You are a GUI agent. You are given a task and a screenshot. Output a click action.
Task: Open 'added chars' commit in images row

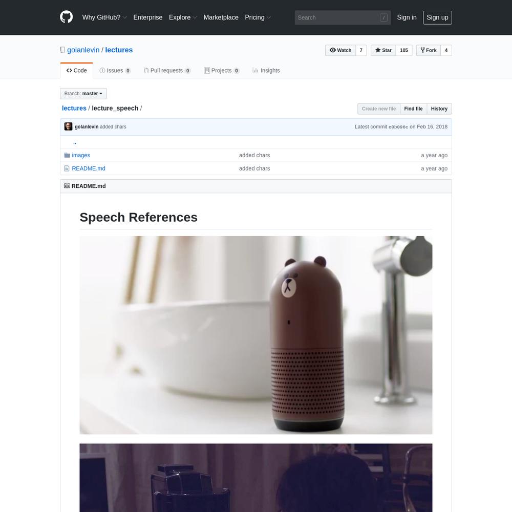(254, 155)
